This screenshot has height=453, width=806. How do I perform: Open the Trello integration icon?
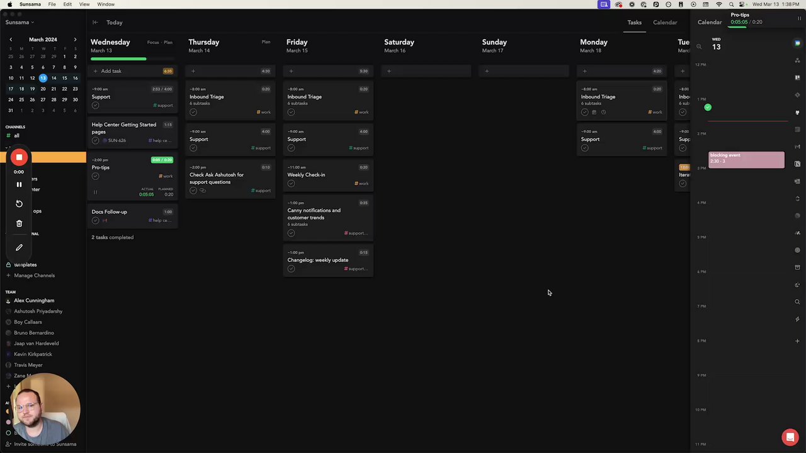[797, 77]
